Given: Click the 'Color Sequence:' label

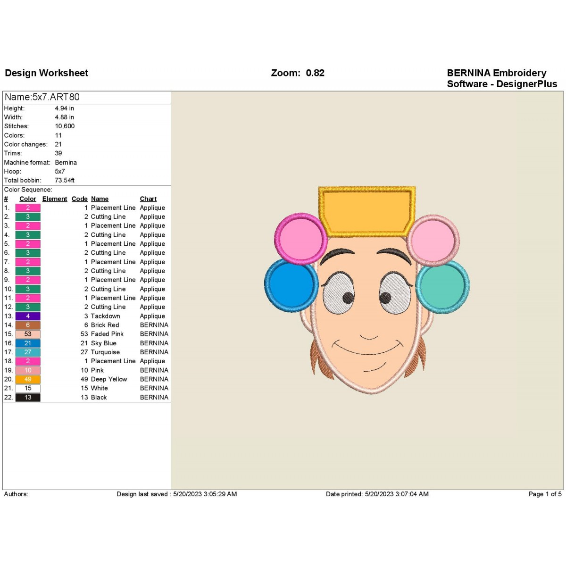Looking at the screenshot, I should pyautogui.click(x=28, y=190).
